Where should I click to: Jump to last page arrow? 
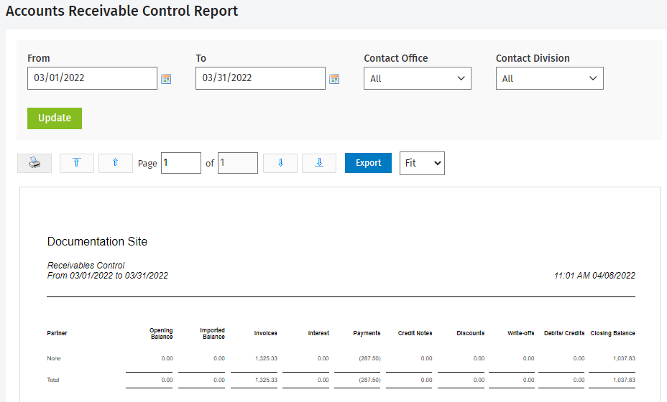[319, 163]
